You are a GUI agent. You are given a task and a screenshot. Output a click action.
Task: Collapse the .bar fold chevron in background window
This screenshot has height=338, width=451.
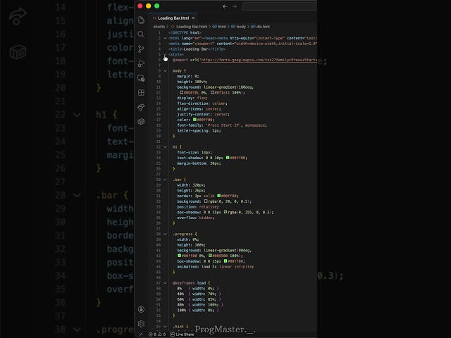click(77, 195)
